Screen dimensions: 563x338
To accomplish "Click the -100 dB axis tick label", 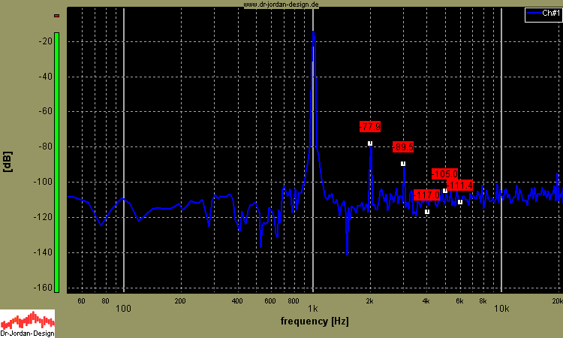I will point(41,182).
